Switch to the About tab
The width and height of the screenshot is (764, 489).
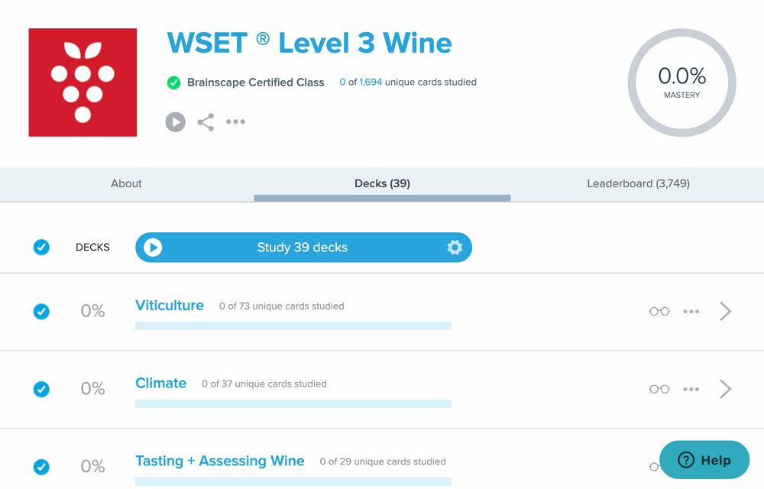pos(127,183)
